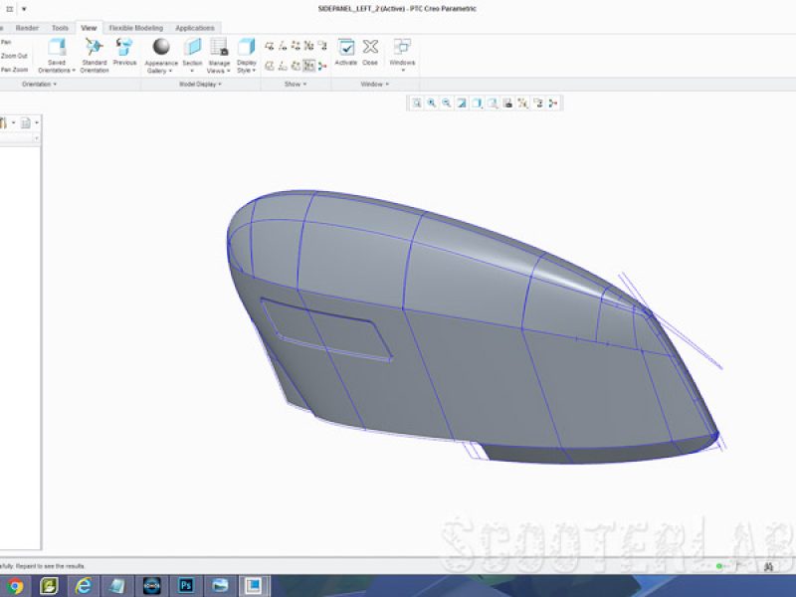Open the Appearance Gallery sphere icon
The image size is (796, 597).
point(161,47)
